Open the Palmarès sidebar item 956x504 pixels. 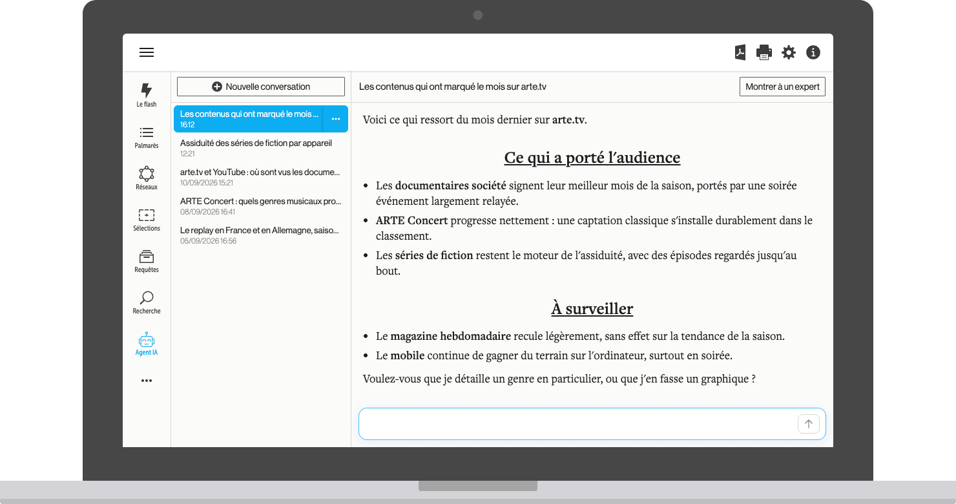click(147, 137)
